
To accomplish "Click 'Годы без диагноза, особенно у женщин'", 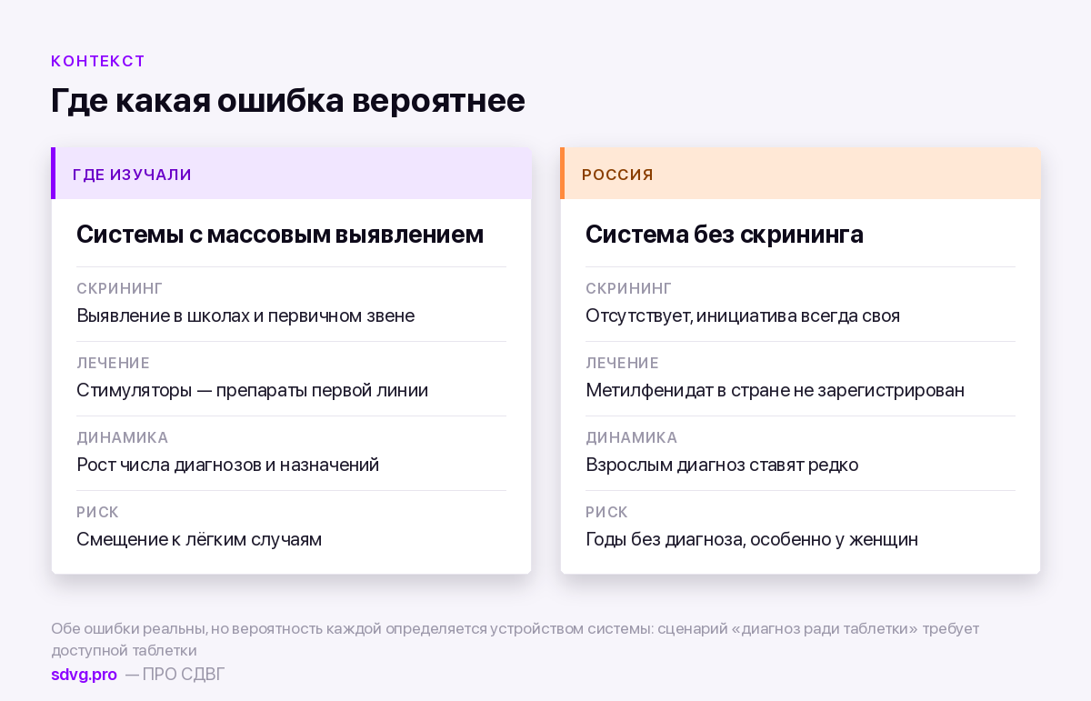I will pos(752,539).
